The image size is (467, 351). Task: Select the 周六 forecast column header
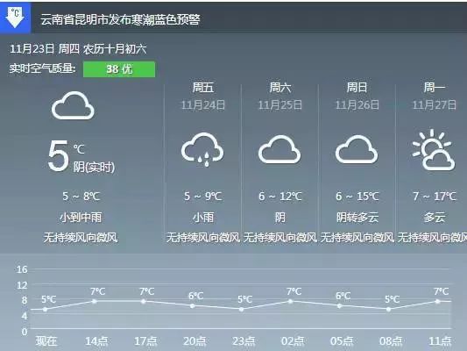click(x=280, y=88)
